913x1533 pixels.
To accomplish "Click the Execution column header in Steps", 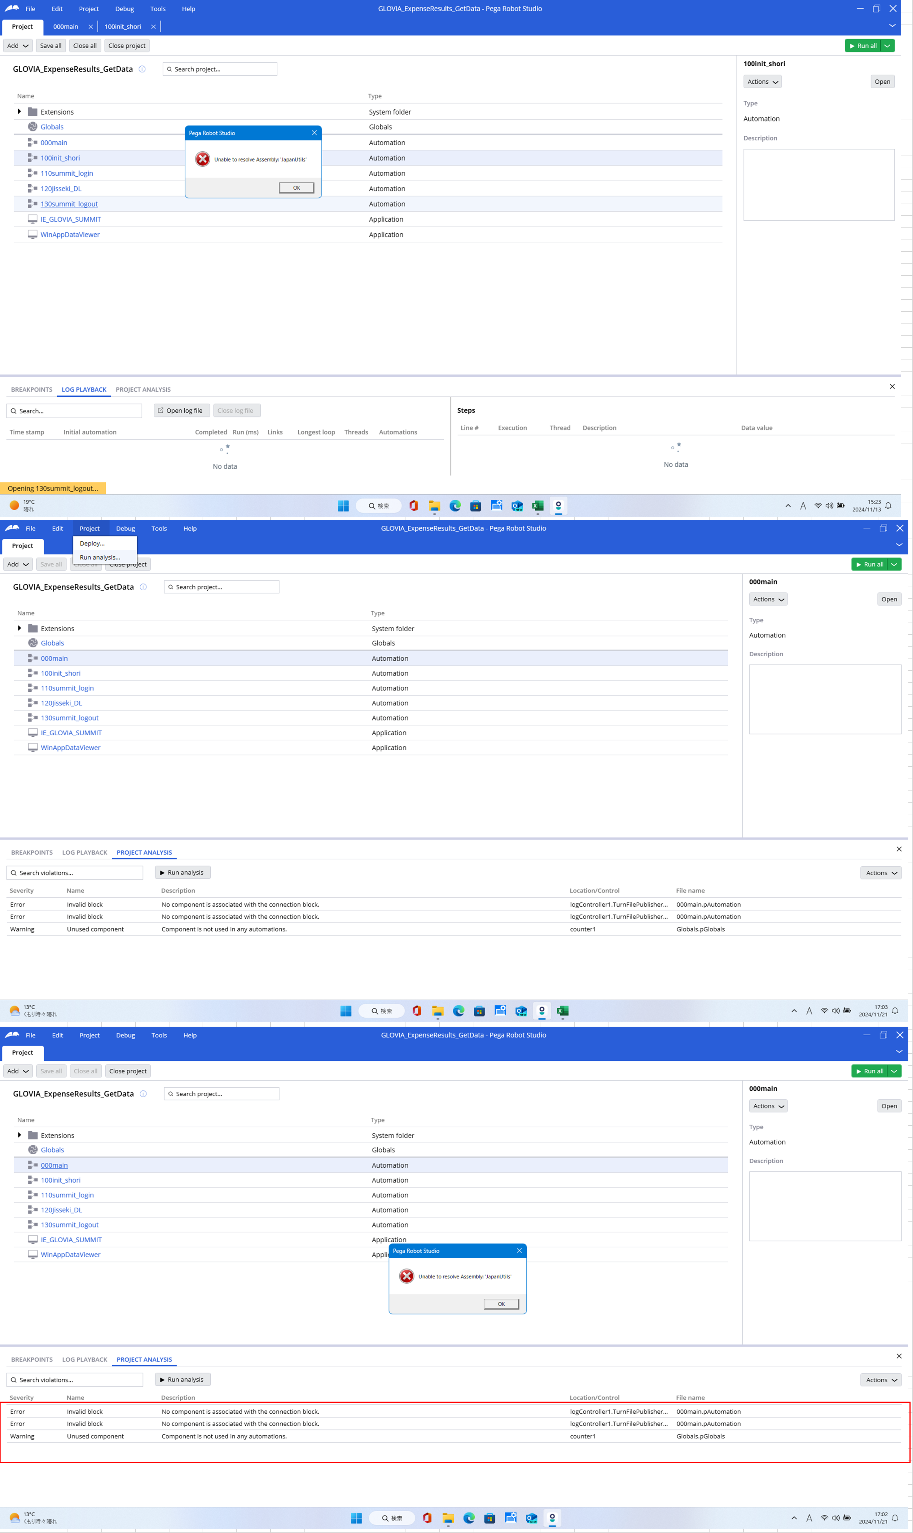I will [x=512, y=428].
